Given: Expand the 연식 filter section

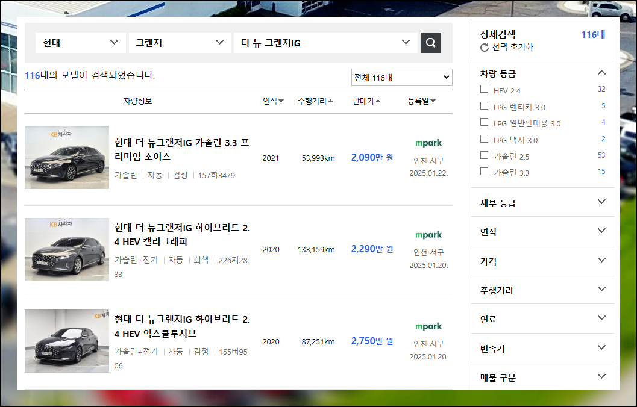Looking at the screenshot, I should click(x=543, y=231).
